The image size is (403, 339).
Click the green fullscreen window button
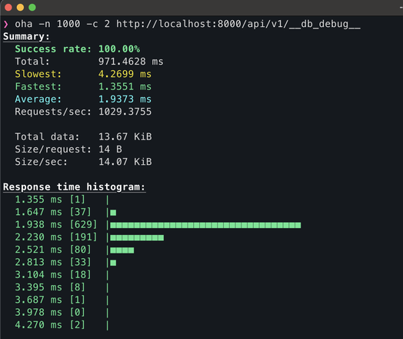32,7
